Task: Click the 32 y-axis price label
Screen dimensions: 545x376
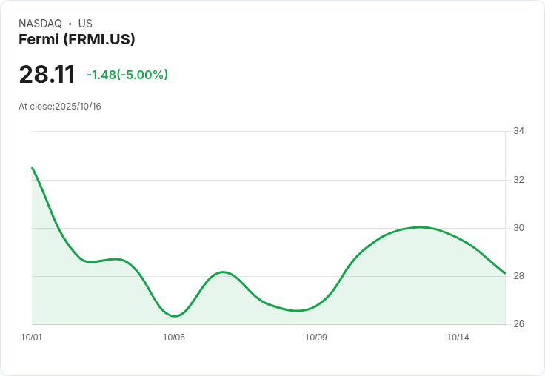Action: [x=518, y=180]
